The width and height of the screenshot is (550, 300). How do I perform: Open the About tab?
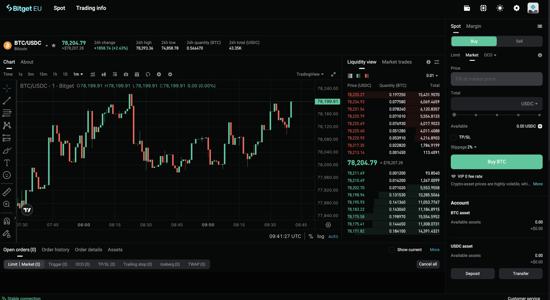point(27,62)
